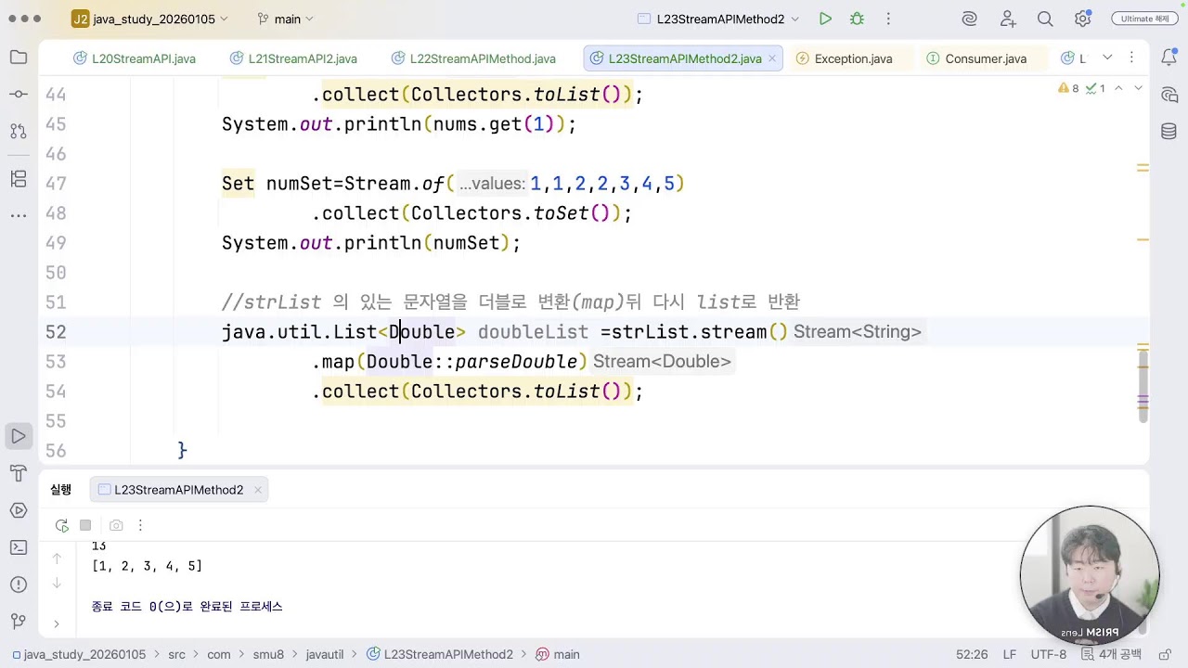The height and width of the screenshot is (668, 1188).
Task: Open the Pull Requests tool window icon
Action: (x=19, y=132)
